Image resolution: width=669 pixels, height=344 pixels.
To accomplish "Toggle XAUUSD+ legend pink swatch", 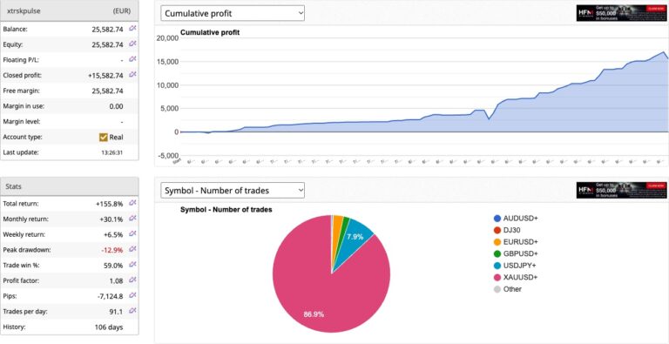I will pyautogui.click(x=497, y=278).
